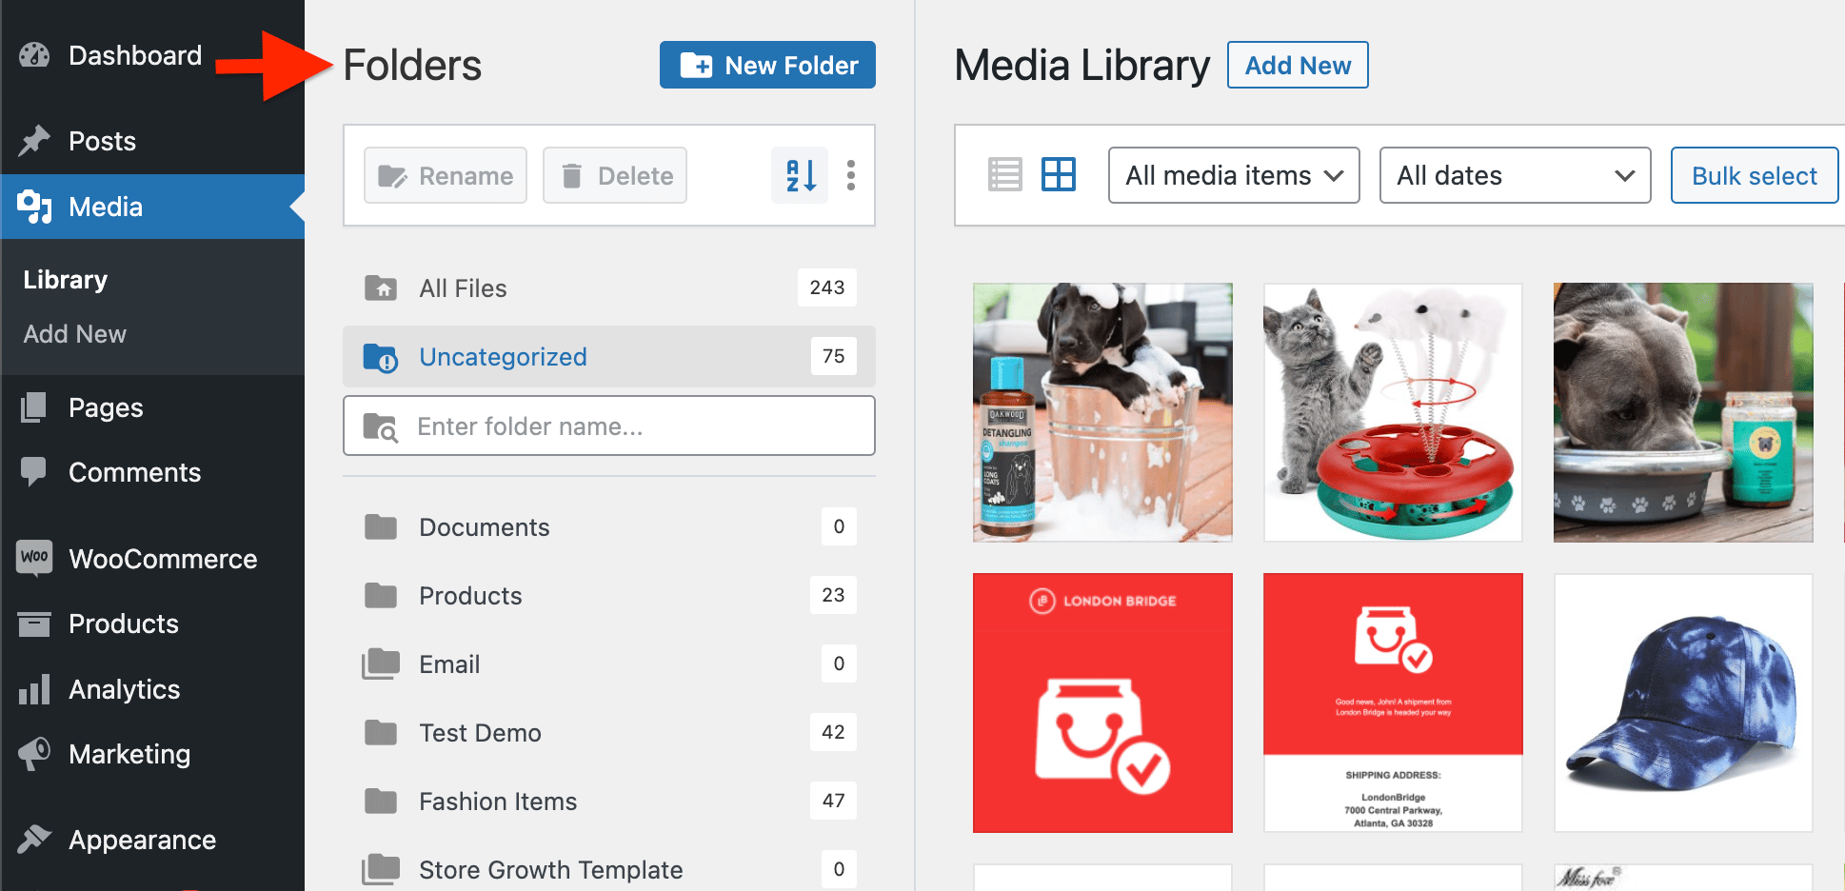Click the Comments speech bubble icon

pos(34,472)
